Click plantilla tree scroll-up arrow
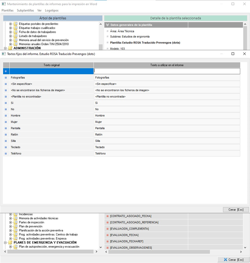The width and height of the screenshot is (250, 263). point(101,24)
